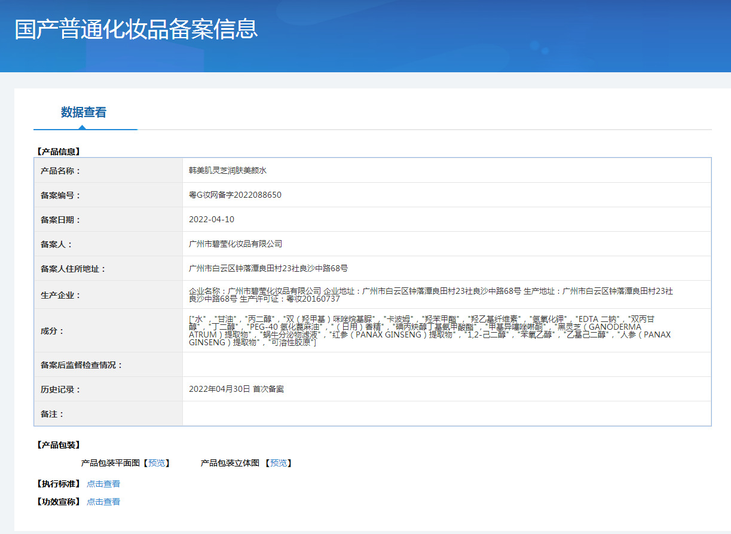Click 点击查看 next to 功效宣称

103,502
